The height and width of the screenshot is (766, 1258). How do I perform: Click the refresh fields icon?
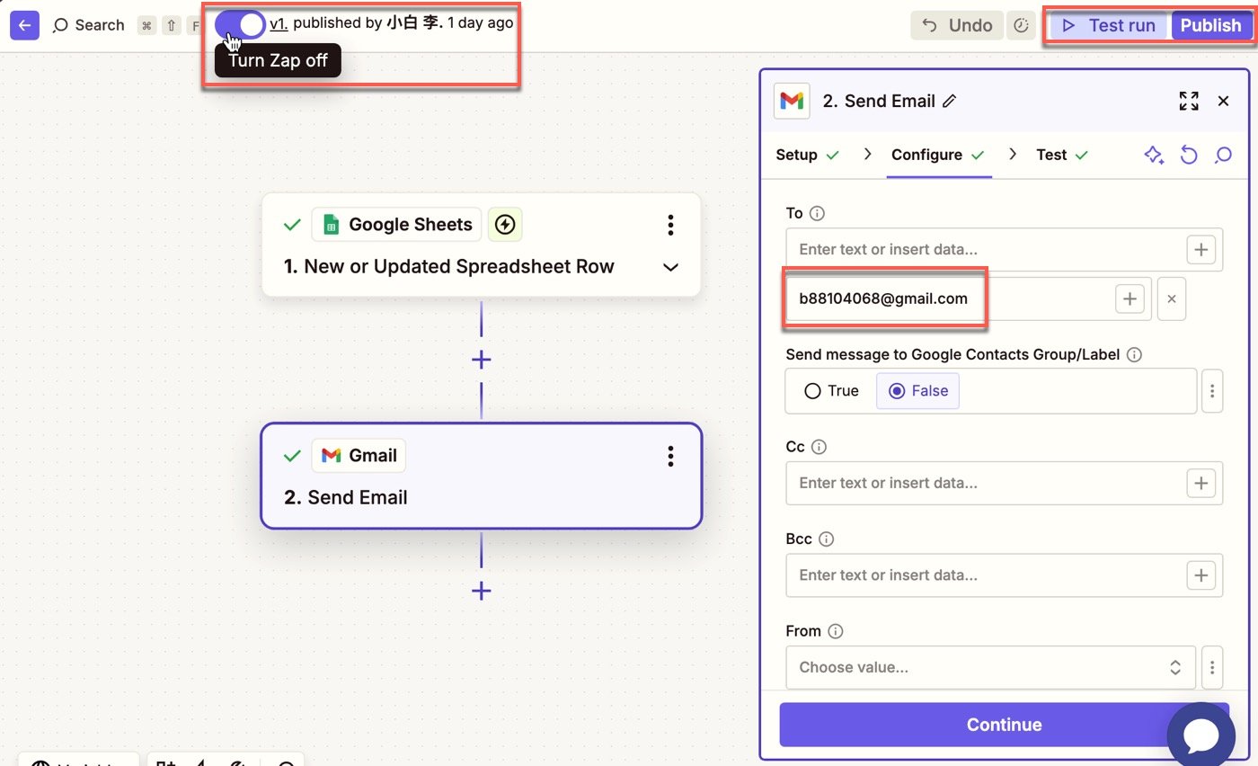[x=1189, y=156]
